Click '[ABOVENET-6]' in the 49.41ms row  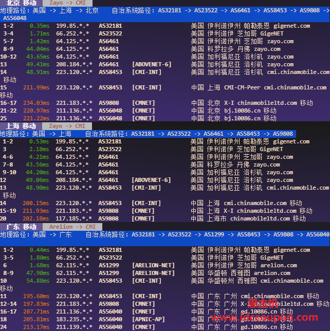tap(152, 64)
